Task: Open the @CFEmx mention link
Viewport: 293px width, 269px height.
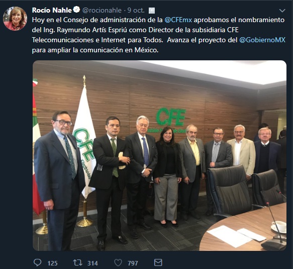Action: [x=178, y=20]
